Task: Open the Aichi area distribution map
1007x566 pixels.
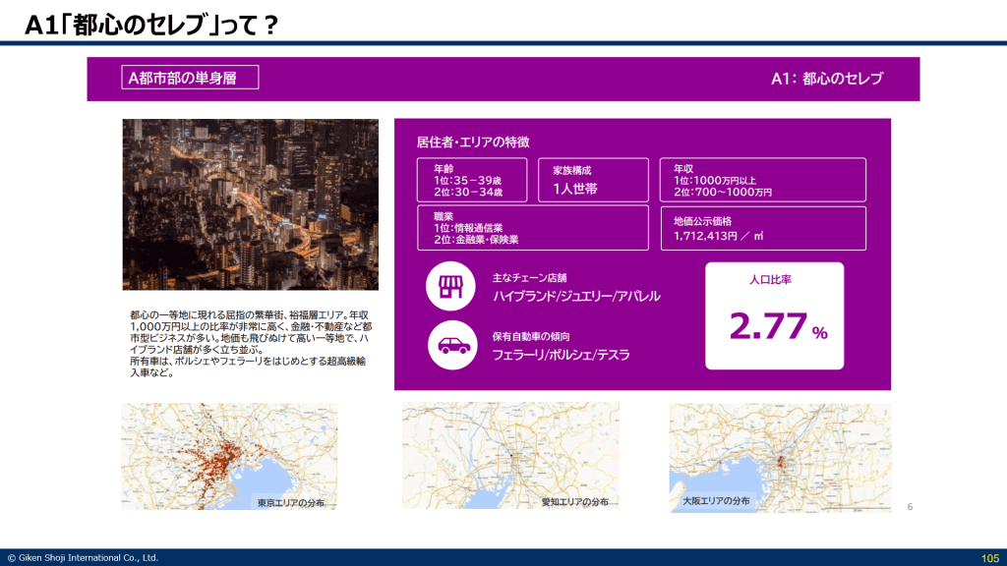Action: point(510,456)
